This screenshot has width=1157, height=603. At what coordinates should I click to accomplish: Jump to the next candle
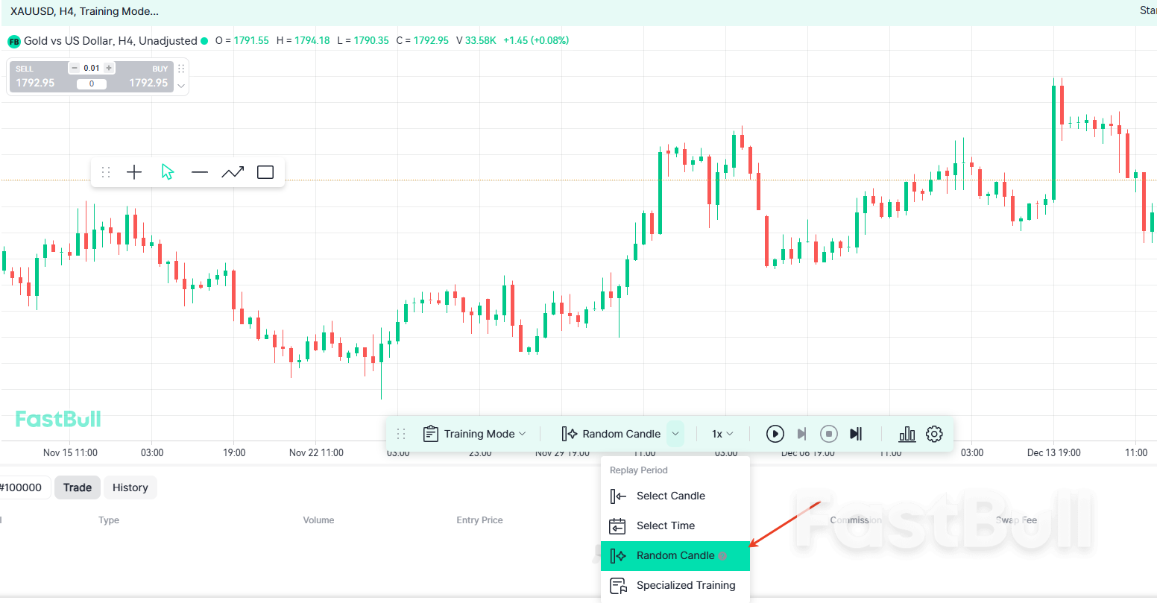pos(801,433)
